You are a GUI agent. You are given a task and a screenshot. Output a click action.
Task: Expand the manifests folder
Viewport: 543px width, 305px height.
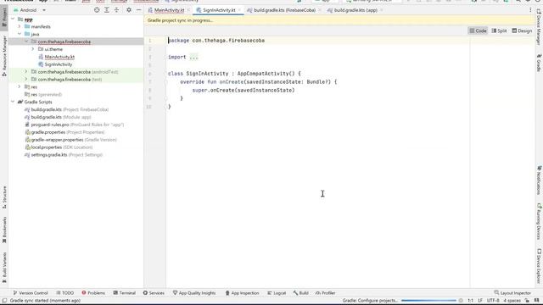[20, 26]
